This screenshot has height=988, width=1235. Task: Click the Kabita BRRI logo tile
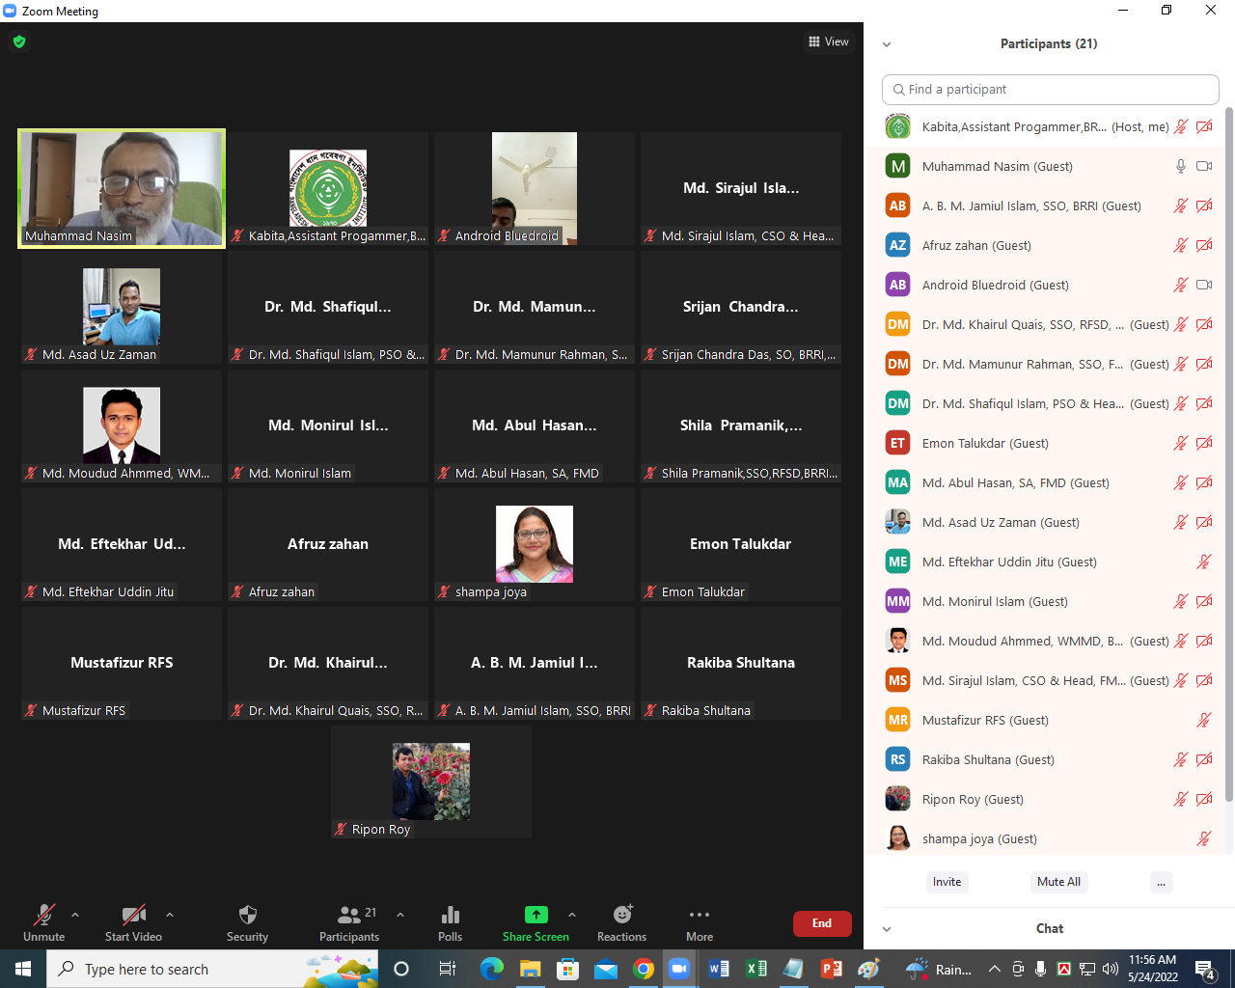(328, 188)
